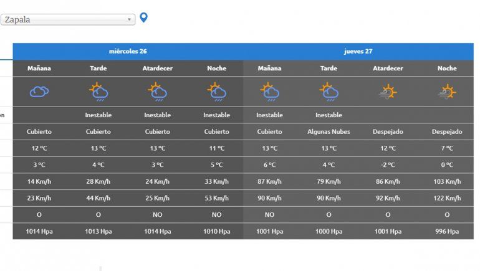Click the 122 Km/h gust value
This screenshot has width=480, height=271.
(x=447, y=198)
